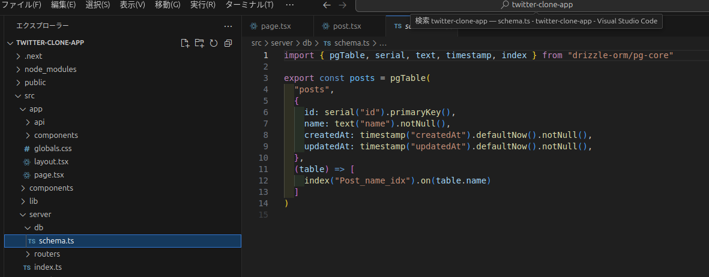Screen dimensions: 709x277
Task: Refresh the explorer with the refresh icon
Action: pyautogui.click(x=214, y=43)
